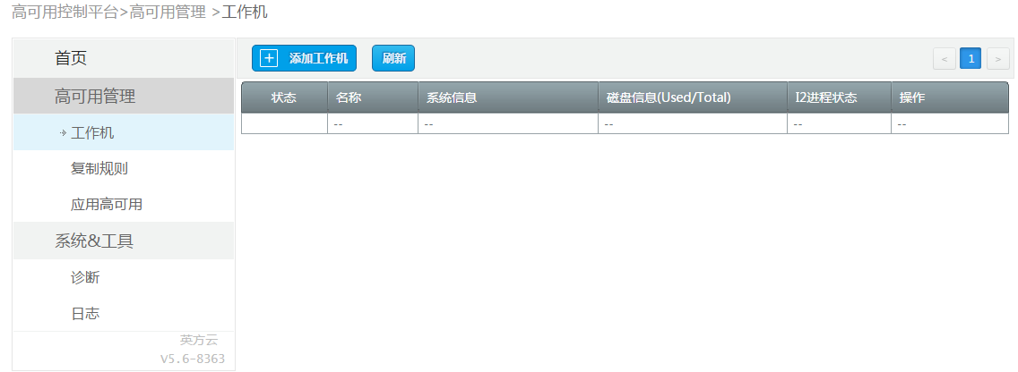
Task: Click 高可用控制平台 in the breadcrumb
Action: coord(65,12)
